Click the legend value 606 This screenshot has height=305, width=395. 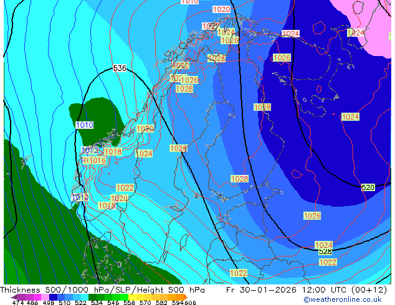click(x=190, y=303)
